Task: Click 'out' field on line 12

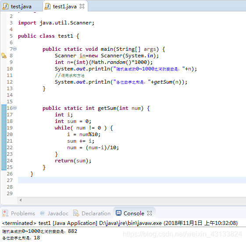Action: 81,82
